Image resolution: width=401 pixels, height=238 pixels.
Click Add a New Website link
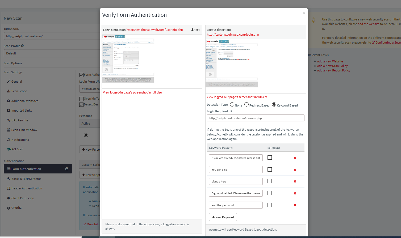point(330,61)
